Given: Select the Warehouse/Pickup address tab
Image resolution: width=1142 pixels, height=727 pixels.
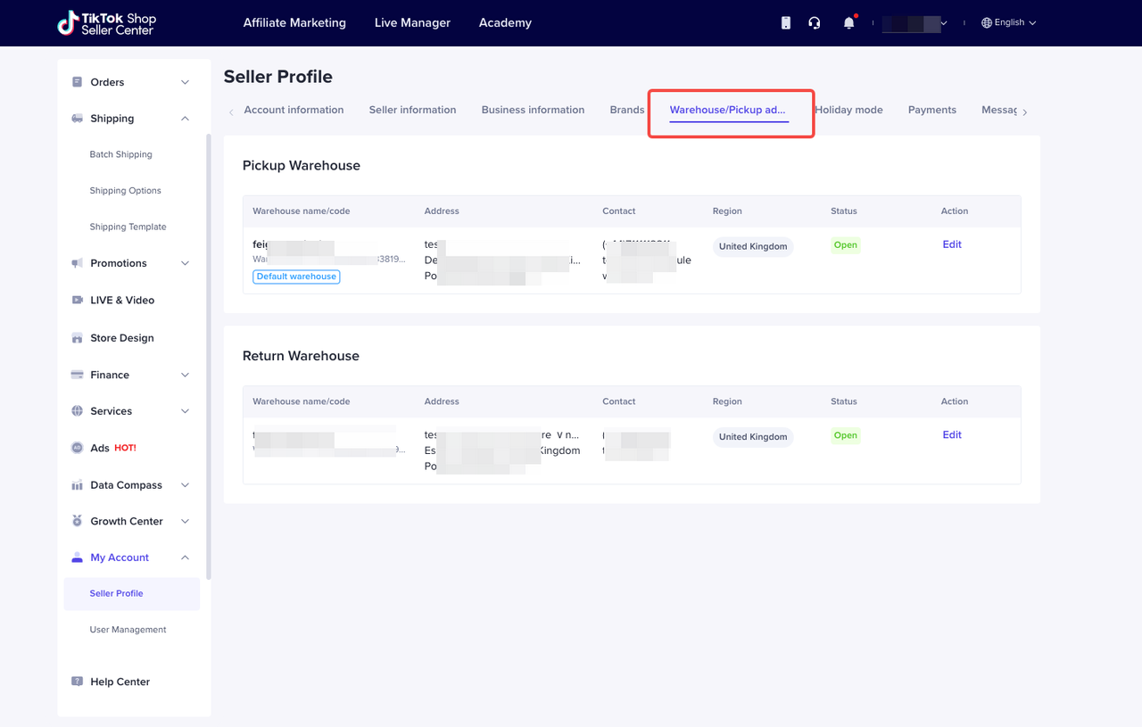Looking at the screenshot, I should click(728, 111).
